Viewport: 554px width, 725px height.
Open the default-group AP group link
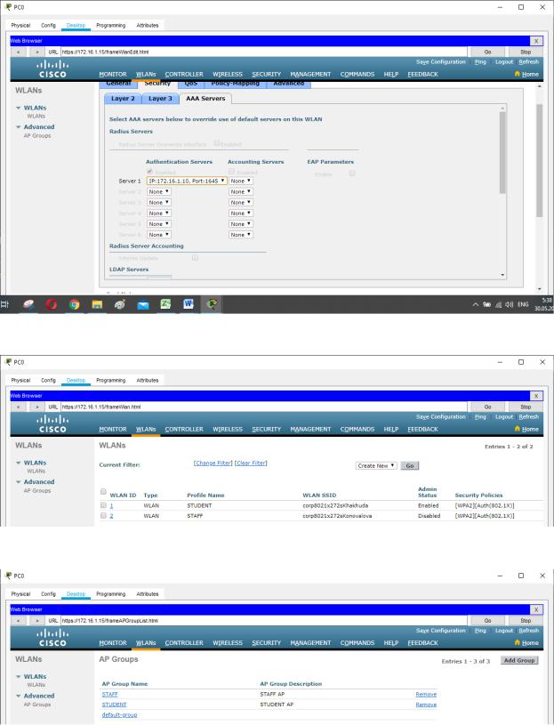120,713
